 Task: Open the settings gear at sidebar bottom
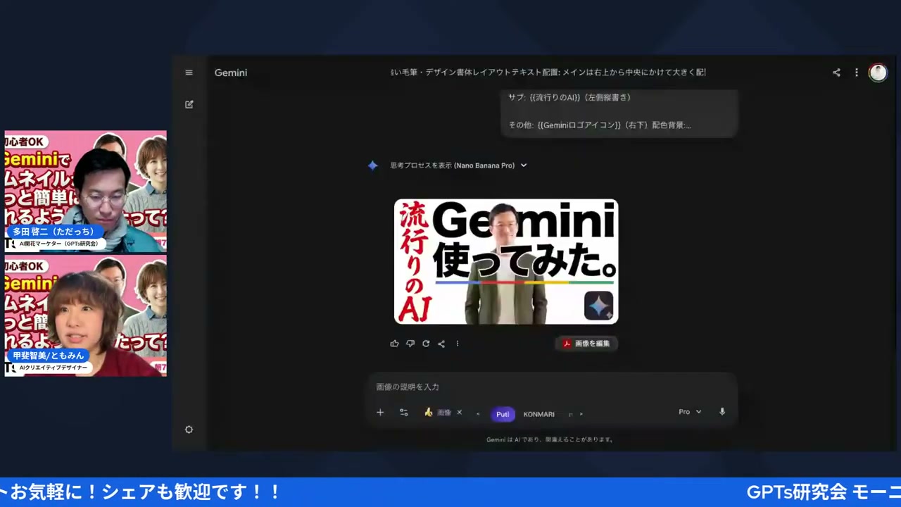pyautogui.click(x=189, y=429)
